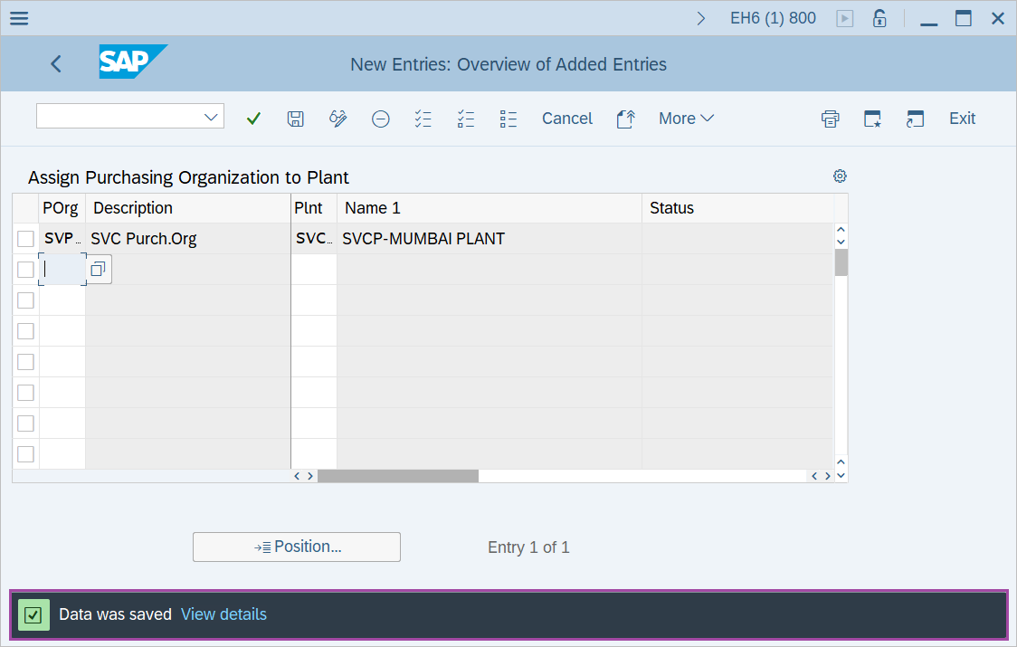Image resolution: width=1017 pixels, height=647 pixels.
Task: Open the print icon on the toolbar
Action: 830,118
